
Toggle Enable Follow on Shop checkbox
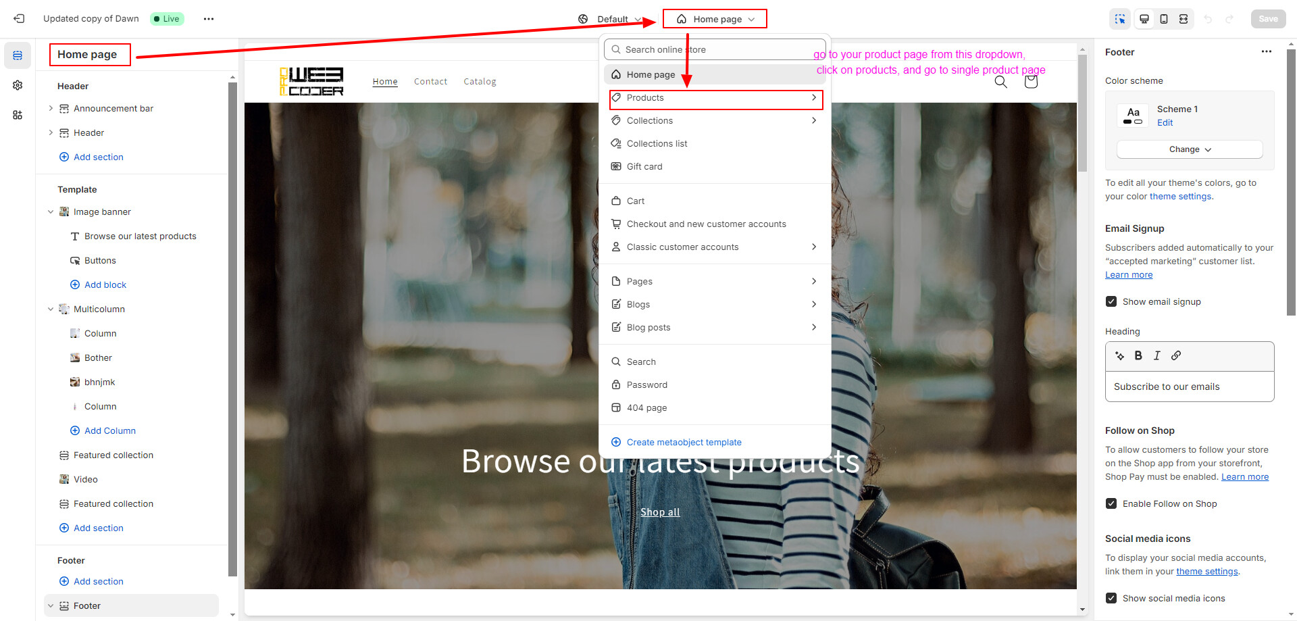tap(1111, 503)
